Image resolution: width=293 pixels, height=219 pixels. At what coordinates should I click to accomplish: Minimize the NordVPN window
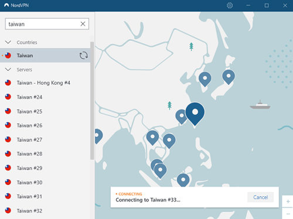coord(248,5)
